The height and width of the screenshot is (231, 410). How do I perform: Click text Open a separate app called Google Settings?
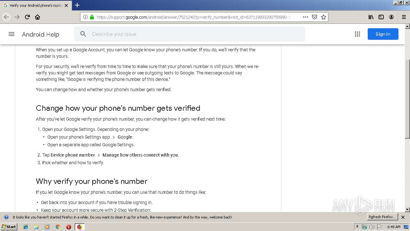pos(91,145)
